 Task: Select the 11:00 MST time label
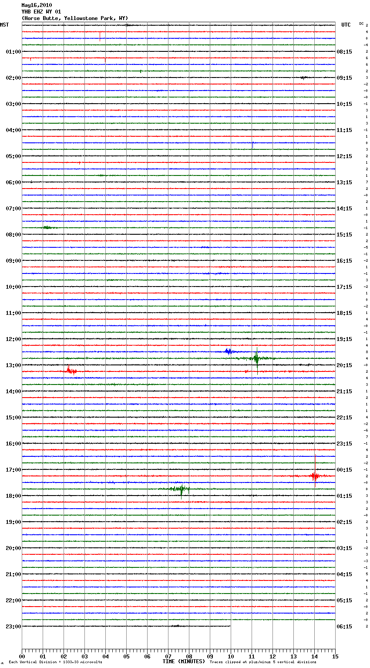[x=13, y=313]
